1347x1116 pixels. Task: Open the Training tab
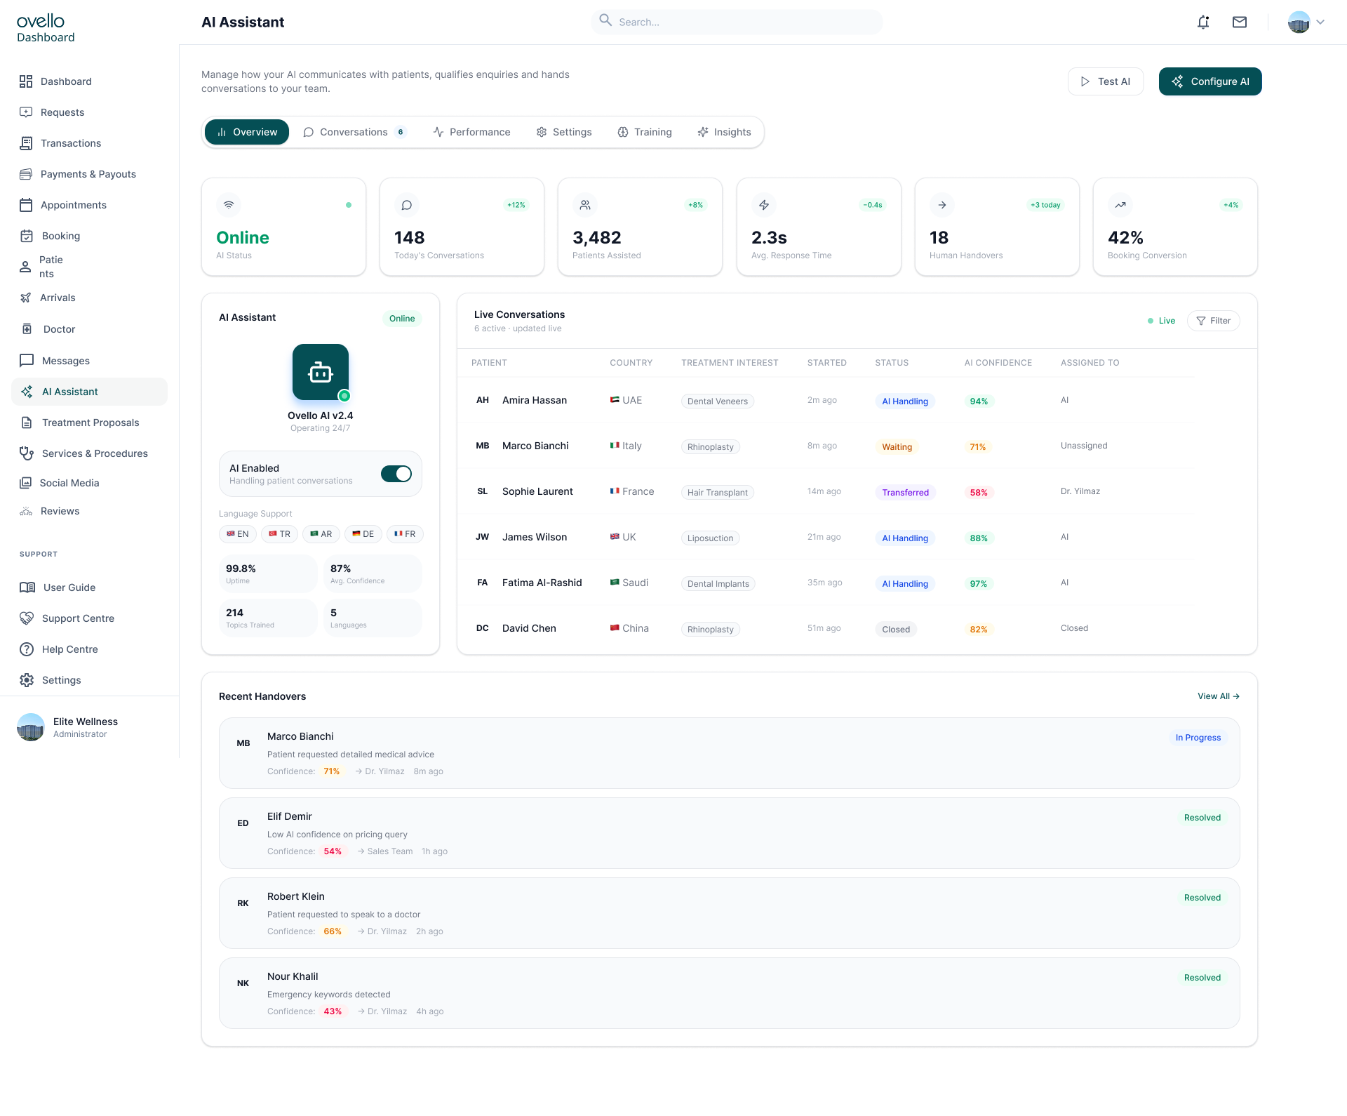645,132
